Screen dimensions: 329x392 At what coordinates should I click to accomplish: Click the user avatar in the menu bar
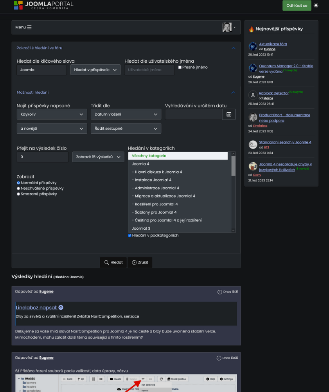(x=227, y=27)
